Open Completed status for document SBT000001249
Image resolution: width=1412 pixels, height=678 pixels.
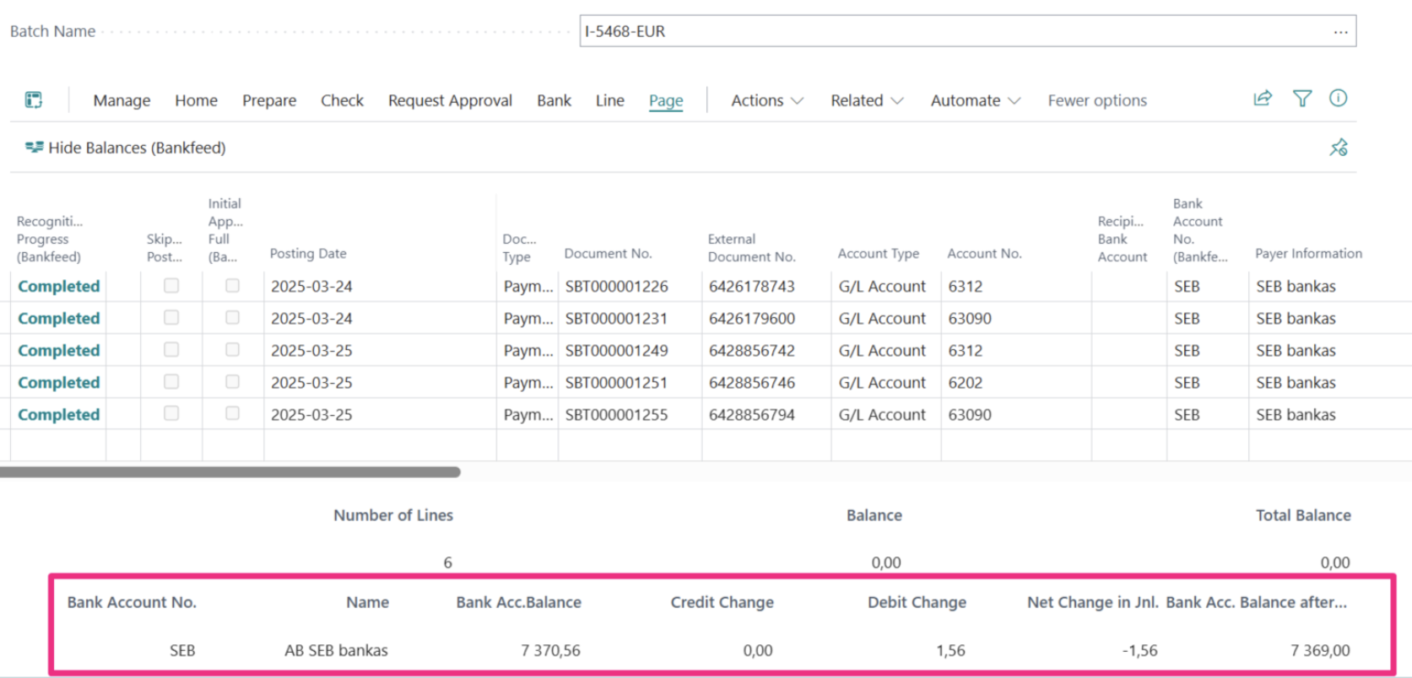59,350
